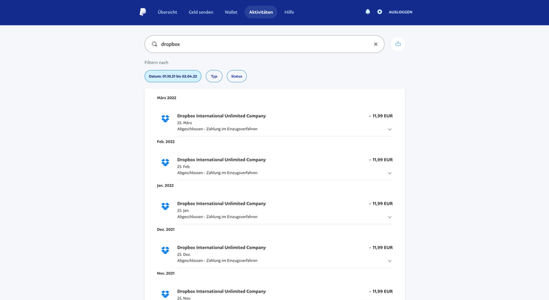Click the Filtern nach label

point(156,62)
